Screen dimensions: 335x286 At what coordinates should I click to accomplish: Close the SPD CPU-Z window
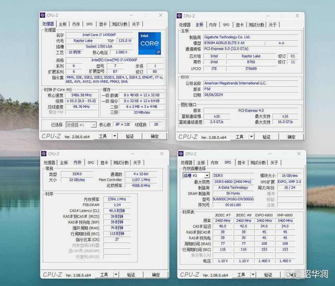coord(299,153)
